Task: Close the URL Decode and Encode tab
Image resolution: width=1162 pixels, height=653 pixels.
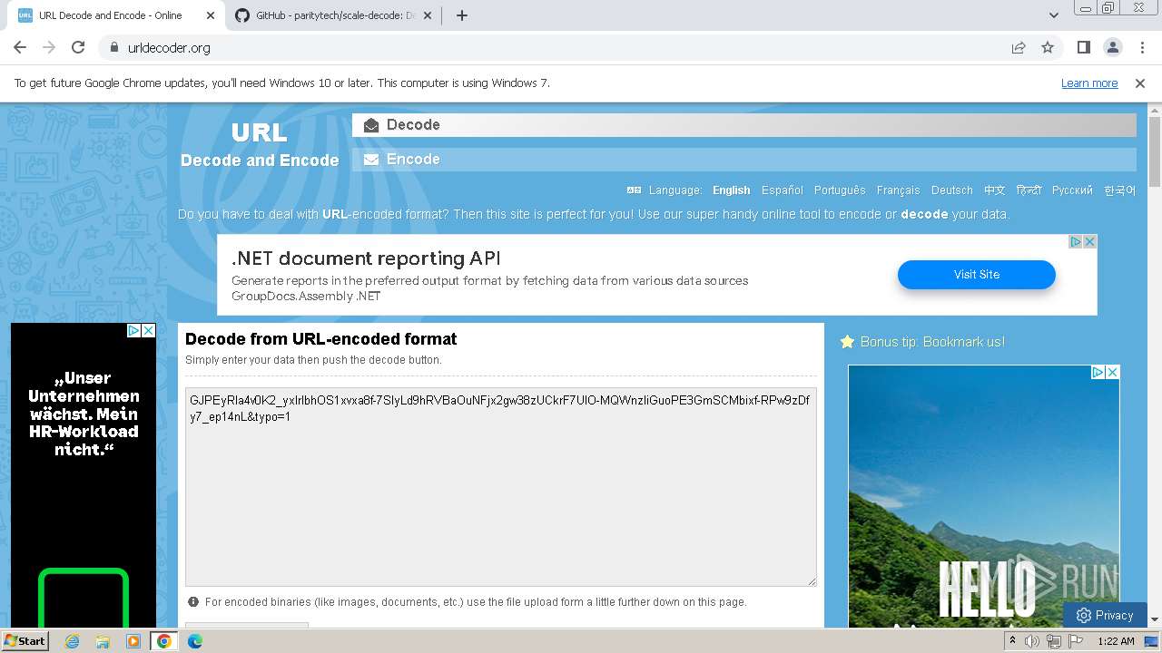Action: point(210,15)
